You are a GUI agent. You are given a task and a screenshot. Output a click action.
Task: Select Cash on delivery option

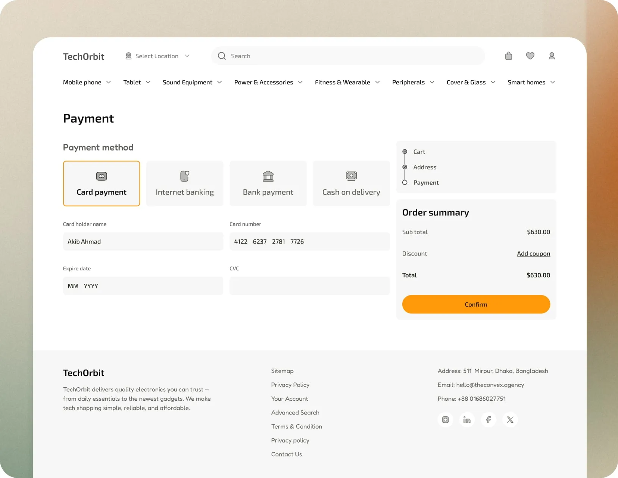coord(351,183)
